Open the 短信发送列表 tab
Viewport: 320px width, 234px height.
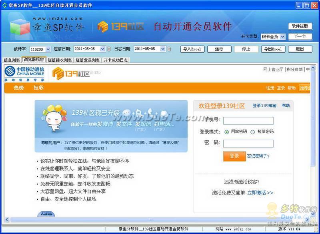click(x=88, y=60)
